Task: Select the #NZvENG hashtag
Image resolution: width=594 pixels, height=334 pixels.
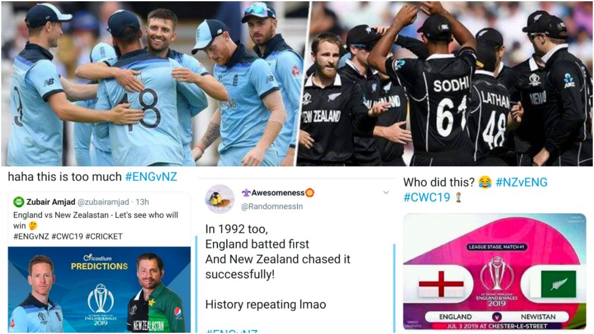Action: [x=521, y=182]
